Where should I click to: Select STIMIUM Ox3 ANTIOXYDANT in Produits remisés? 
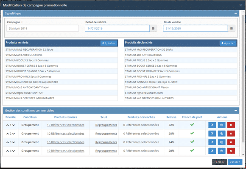[x=61, y=87]
